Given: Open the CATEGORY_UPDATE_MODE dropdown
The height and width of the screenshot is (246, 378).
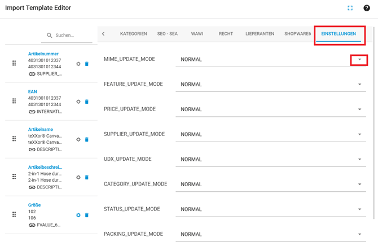Looking at the screenshot, I should click(x=359, y=184).
